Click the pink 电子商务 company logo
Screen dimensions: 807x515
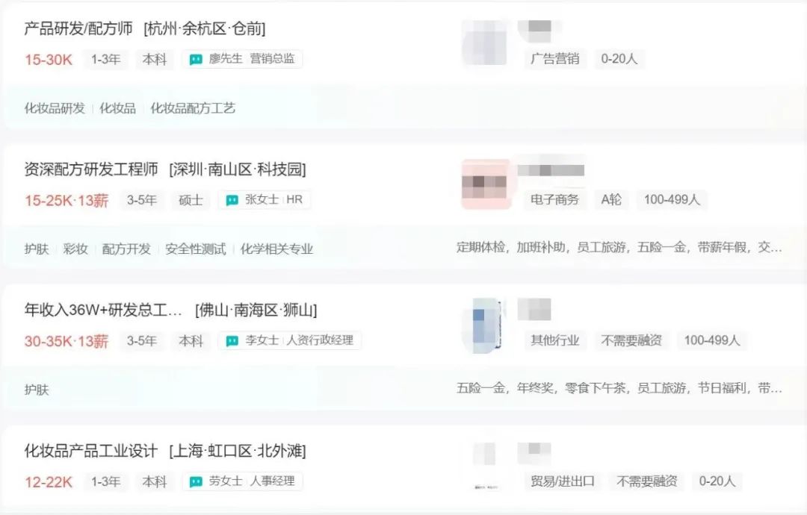coord(486,184)
